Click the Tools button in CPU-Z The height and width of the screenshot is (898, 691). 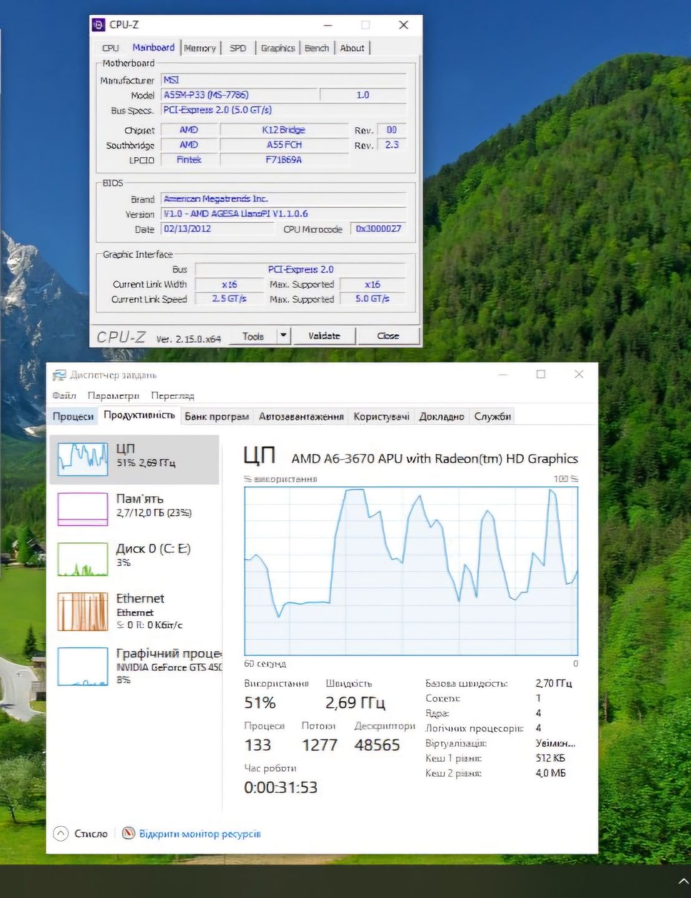(x=253, y=336)
